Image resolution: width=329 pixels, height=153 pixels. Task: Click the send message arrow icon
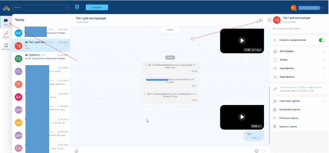click(x=264, y=151)
